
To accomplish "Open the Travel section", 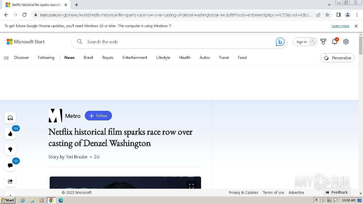I will click(x=224, y=58).
